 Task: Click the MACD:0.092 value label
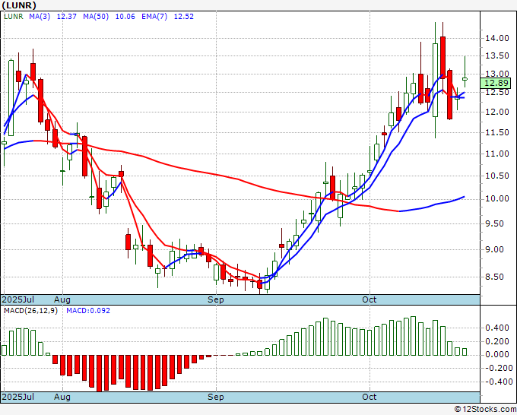tap(88, 311)
